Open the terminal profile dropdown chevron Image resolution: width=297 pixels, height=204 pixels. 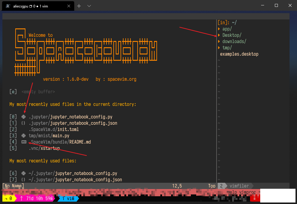click(89, 6)
